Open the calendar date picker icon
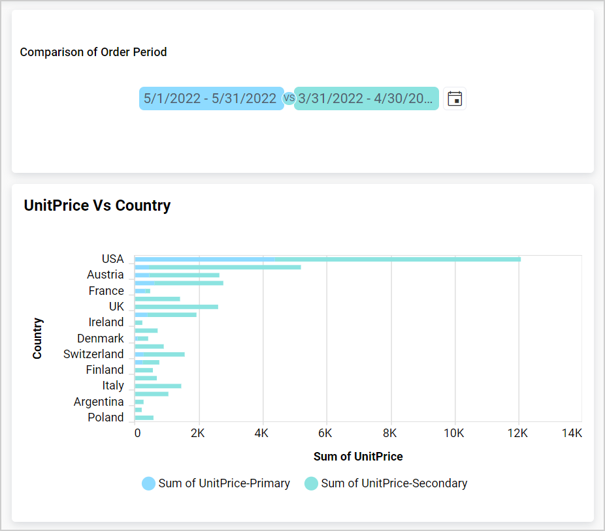Screen dimensions: 605x531 pyautogui.click(x=454, y=98)
